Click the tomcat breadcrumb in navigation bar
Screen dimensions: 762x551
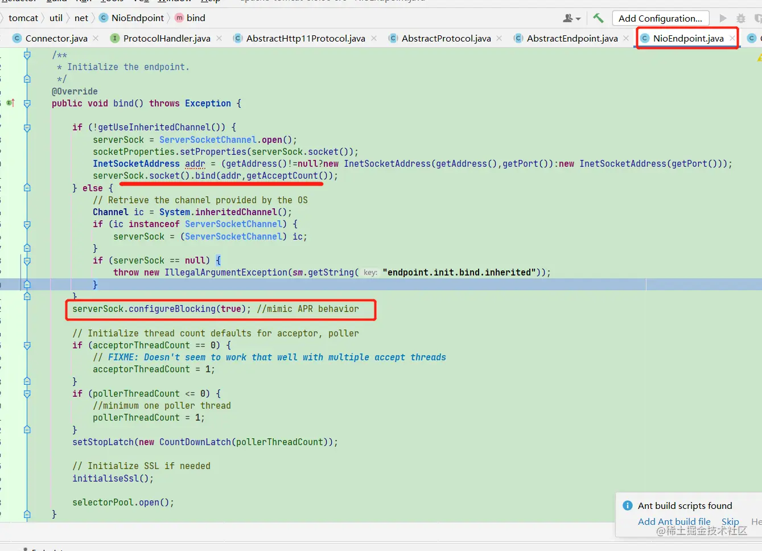click(x=23, y=18)
